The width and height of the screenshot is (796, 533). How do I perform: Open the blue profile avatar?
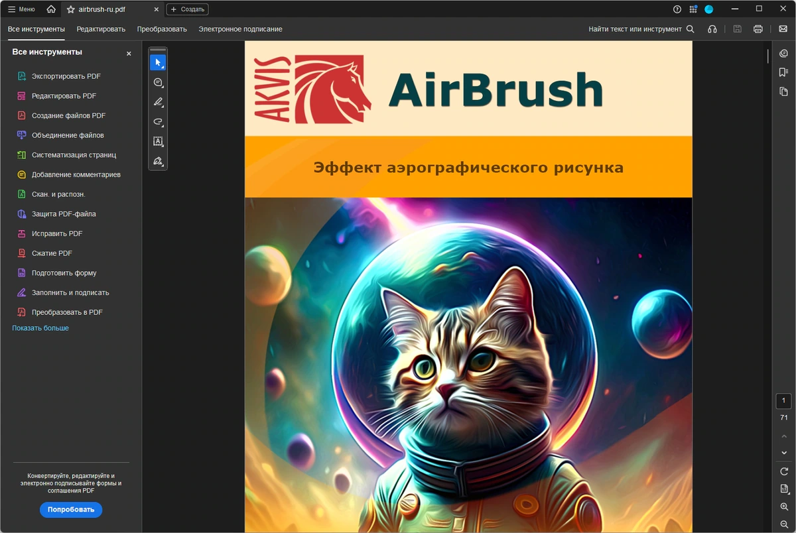click(x=709, y=9)
